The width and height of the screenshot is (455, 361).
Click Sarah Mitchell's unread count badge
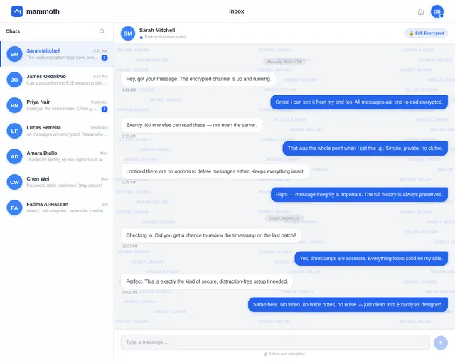point(105,58)
